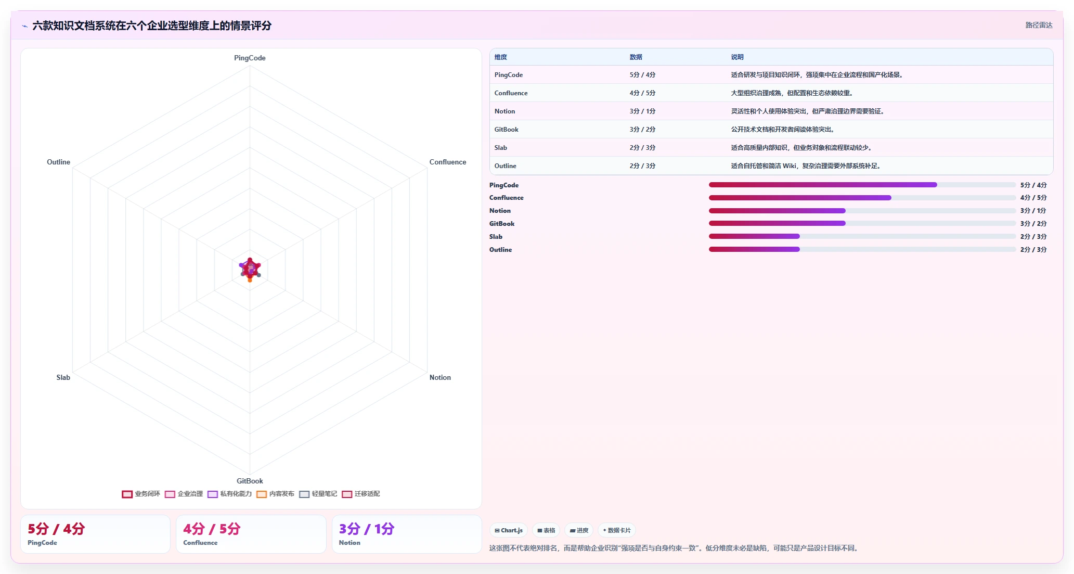Toggle the 企业治理 legend color box

pos(170,494)
